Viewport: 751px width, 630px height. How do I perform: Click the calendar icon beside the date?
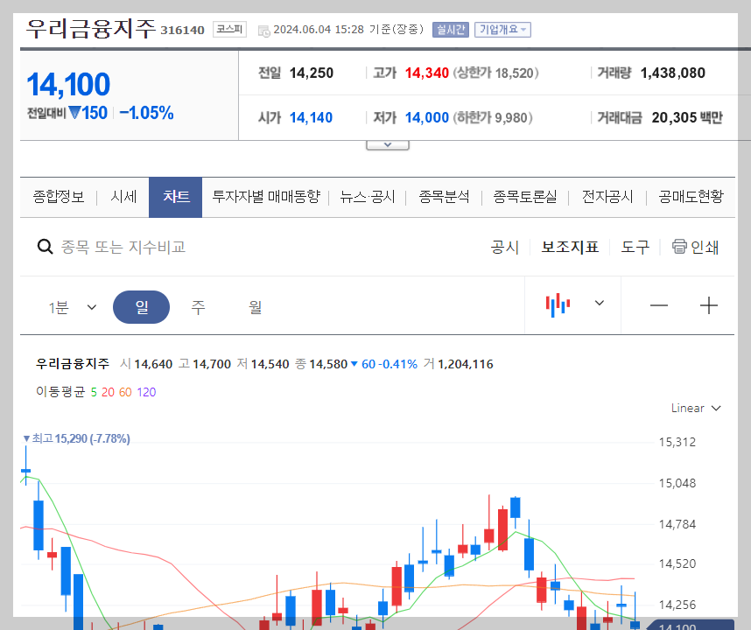coord(264,31)
